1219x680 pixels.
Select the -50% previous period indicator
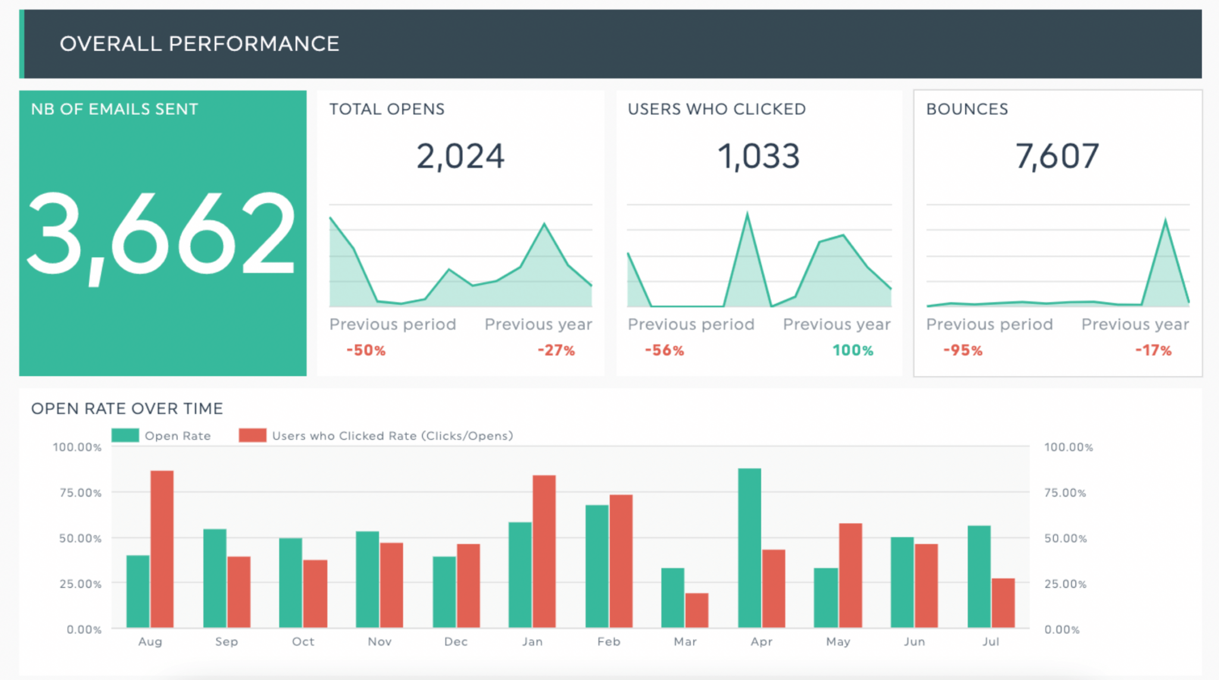pos(365,350)
